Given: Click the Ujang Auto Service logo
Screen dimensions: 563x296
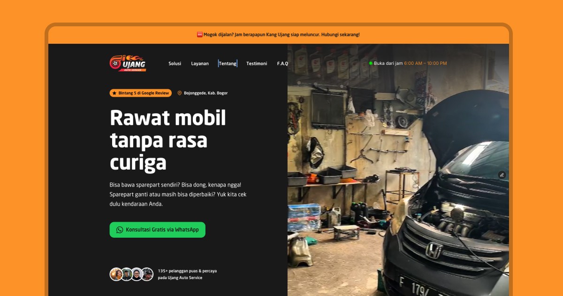Looking at the screenshot, I should click(128, 63).
